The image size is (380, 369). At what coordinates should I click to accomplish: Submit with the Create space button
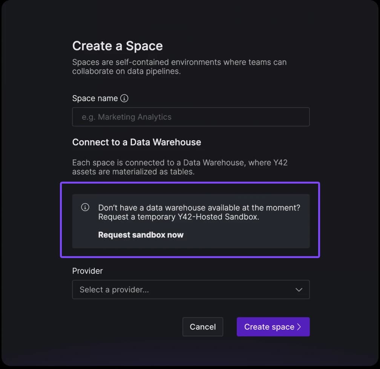tap(273, 327)
